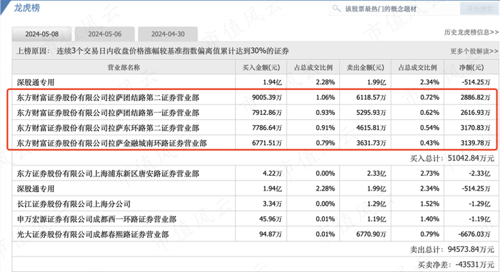Select 长江证券股份有限公司上海分公司 row name

[x=74, y=204]
